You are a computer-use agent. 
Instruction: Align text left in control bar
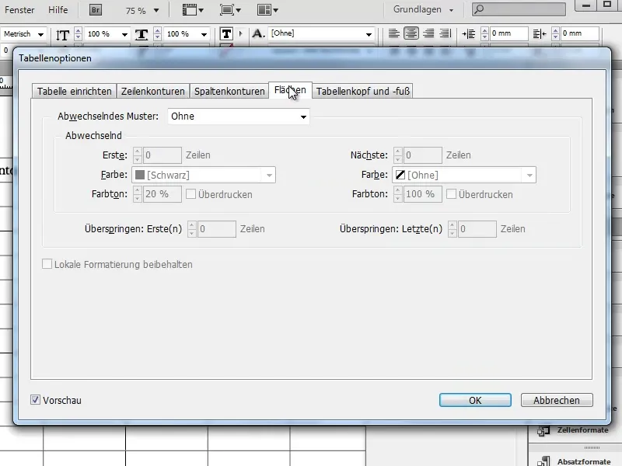393,33
